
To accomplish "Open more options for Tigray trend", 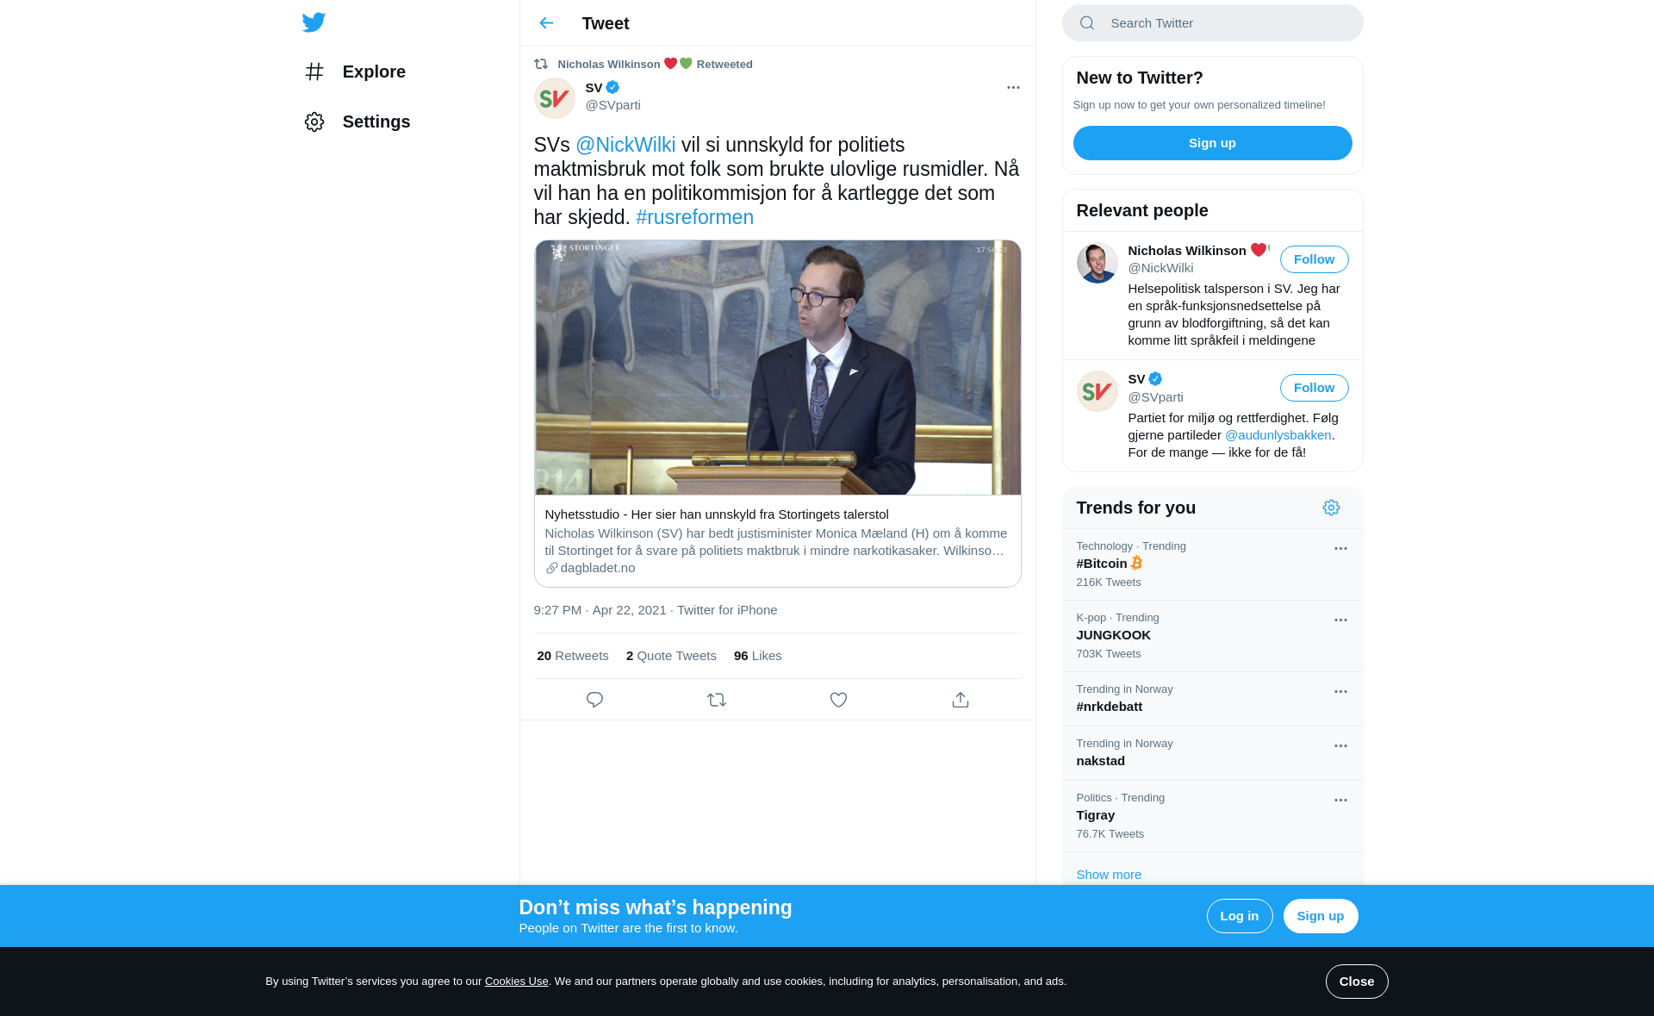I will coord(1340,800).
